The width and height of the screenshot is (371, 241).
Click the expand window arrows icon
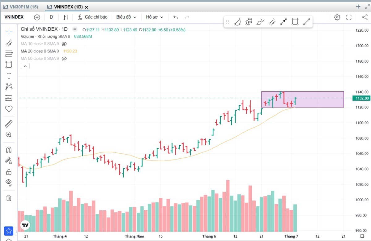point(367,7)
